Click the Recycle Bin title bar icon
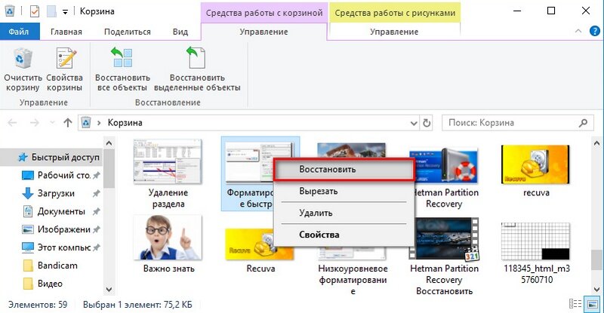 pyautogui.click(x=9, y=11)
